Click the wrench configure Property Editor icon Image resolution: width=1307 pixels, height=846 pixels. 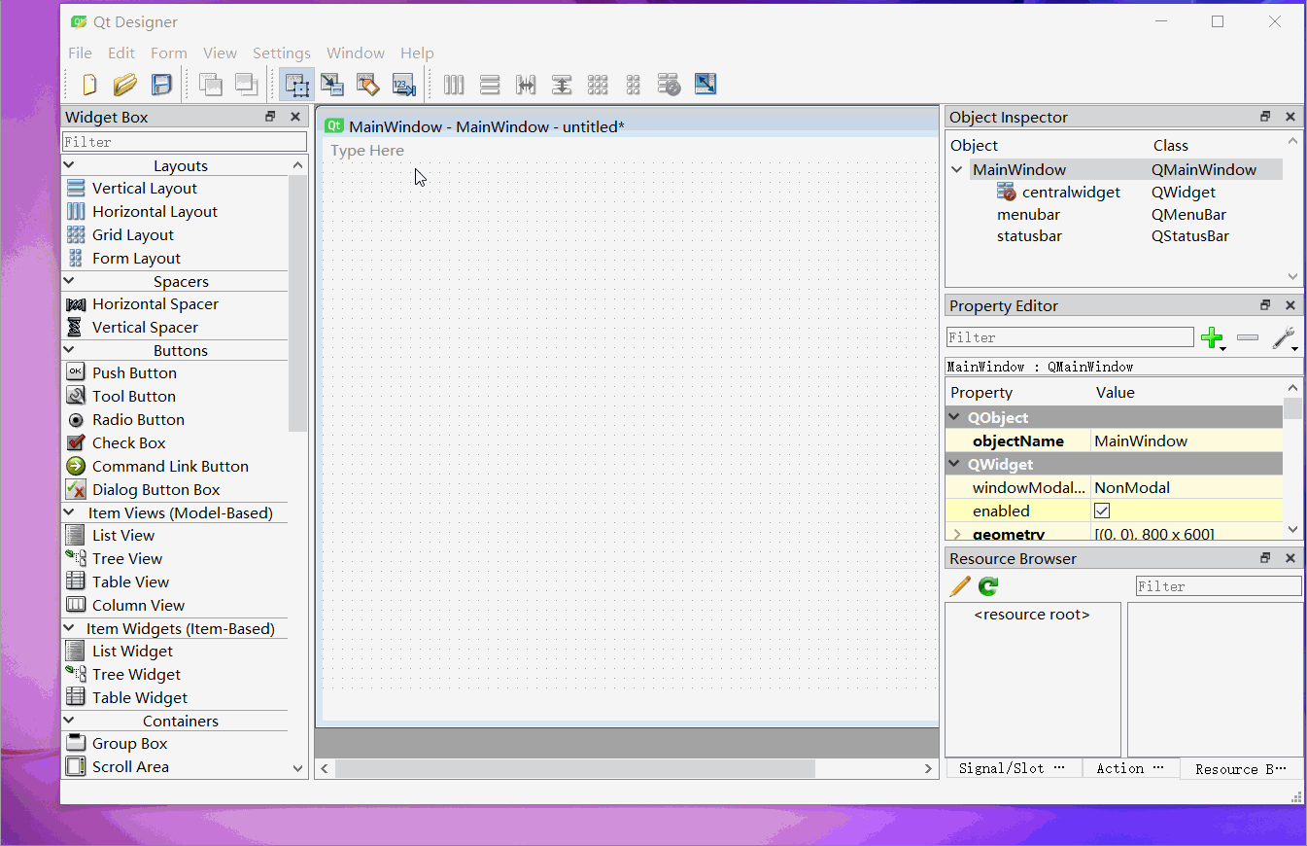click(1285, 337)
